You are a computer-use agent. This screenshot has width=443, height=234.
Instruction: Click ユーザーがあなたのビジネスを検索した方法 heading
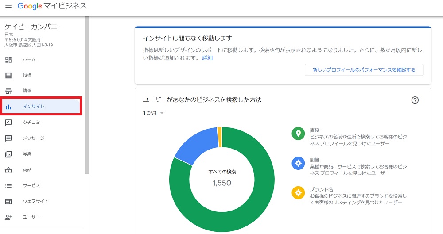(x=202, y=100)
